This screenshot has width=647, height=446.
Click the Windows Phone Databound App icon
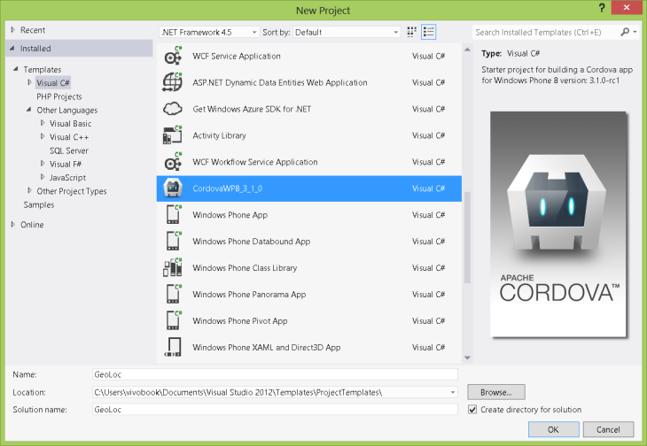point(173,242)
